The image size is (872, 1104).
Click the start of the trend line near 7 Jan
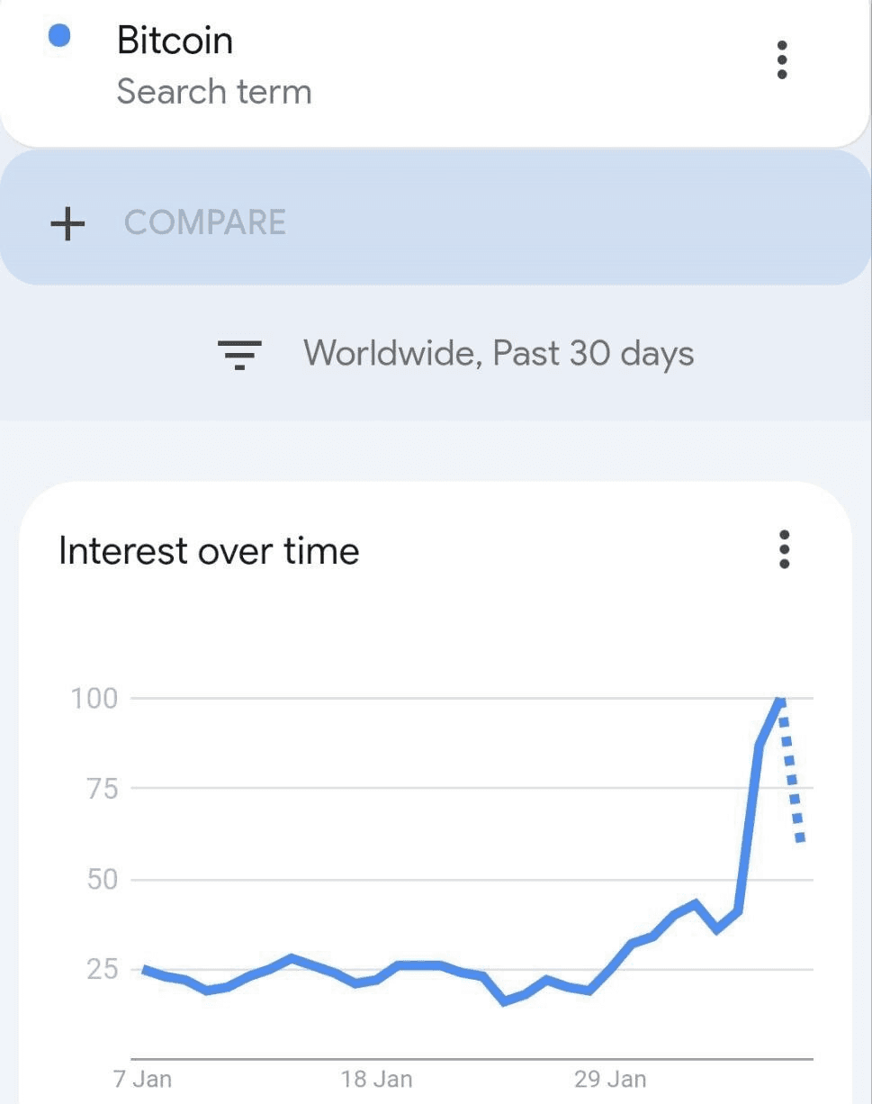tap(146, 969)
